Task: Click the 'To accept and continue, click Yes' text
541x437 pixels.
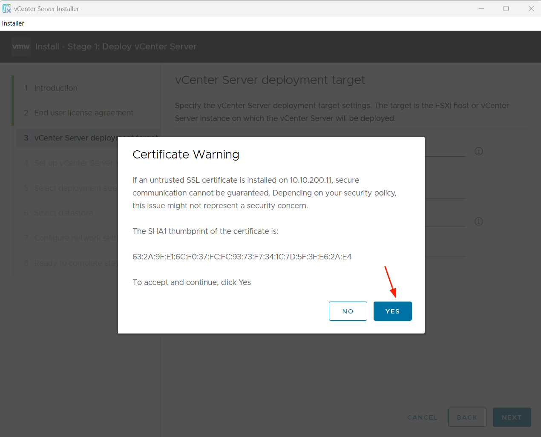Action: (192, 282)
